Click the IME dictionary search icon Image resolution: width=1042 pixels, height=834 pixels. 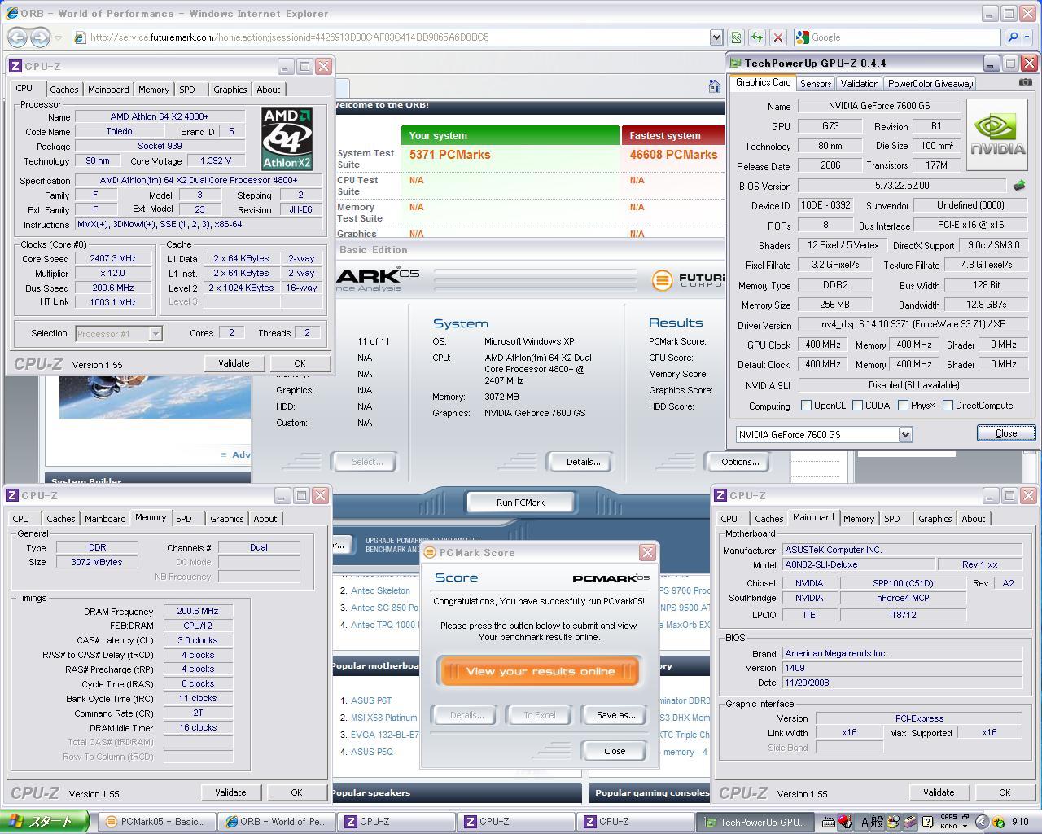pos(894,822)
